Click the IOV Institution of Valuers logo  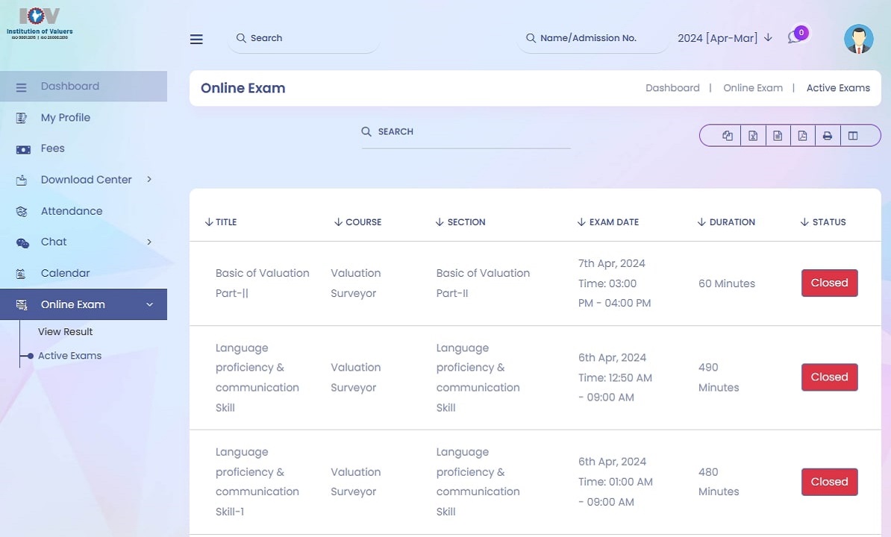(x=40, y=22)
